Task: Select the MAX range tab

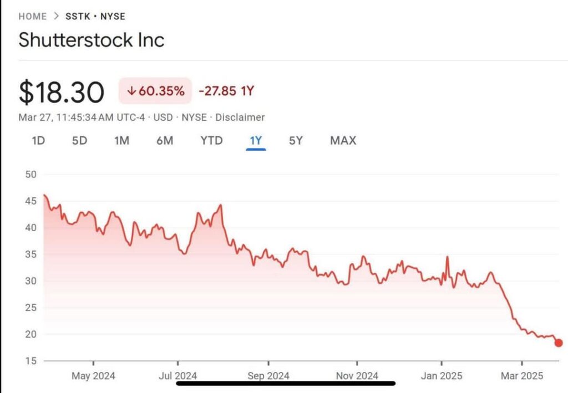Action: tap(343, 141)
